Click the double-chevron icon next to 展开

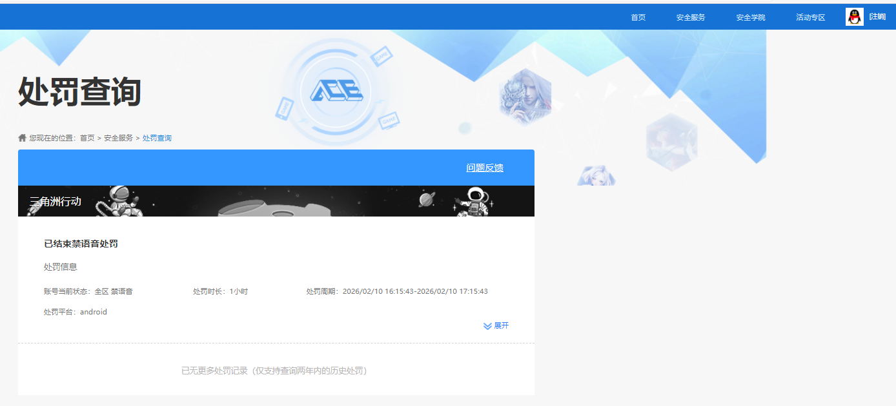pyautogui.click(x=489, y=325)
